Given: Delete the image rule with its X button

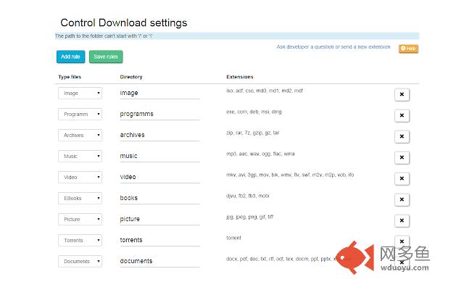Looking at the screenshot, I should (x=402, y=94).
